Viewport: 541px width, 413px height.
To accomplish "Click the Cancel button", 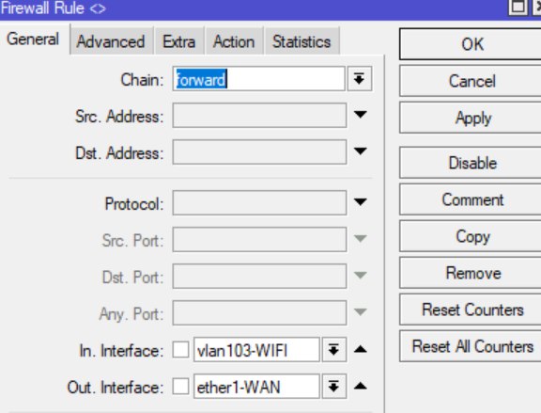I will (471, 81).
